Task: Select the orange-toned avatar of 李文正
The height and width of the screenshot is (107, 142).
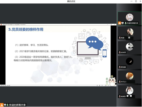Action: click(x=129, y=76)
